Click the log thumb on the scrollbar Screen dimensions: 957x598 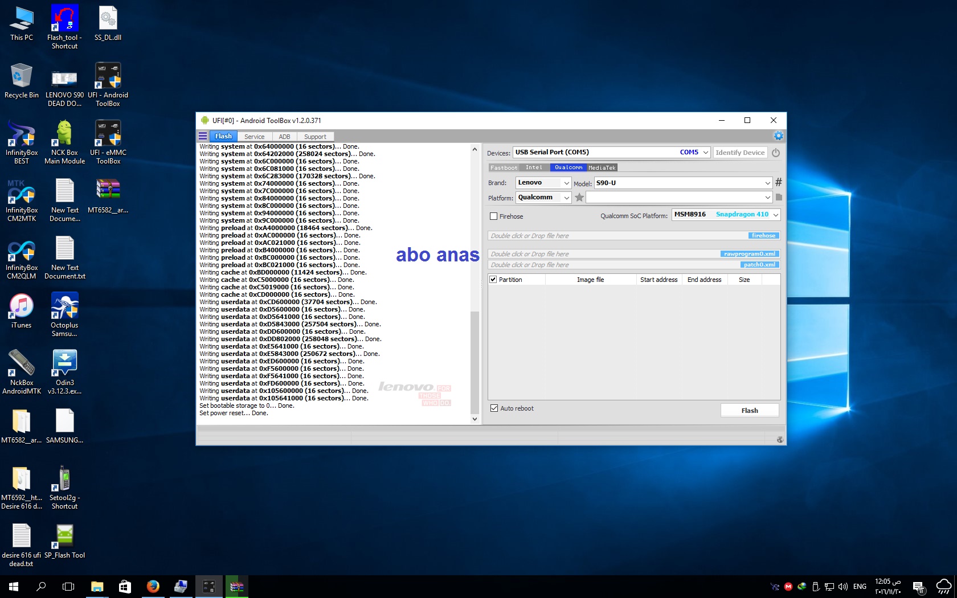[x=475, y=362]
